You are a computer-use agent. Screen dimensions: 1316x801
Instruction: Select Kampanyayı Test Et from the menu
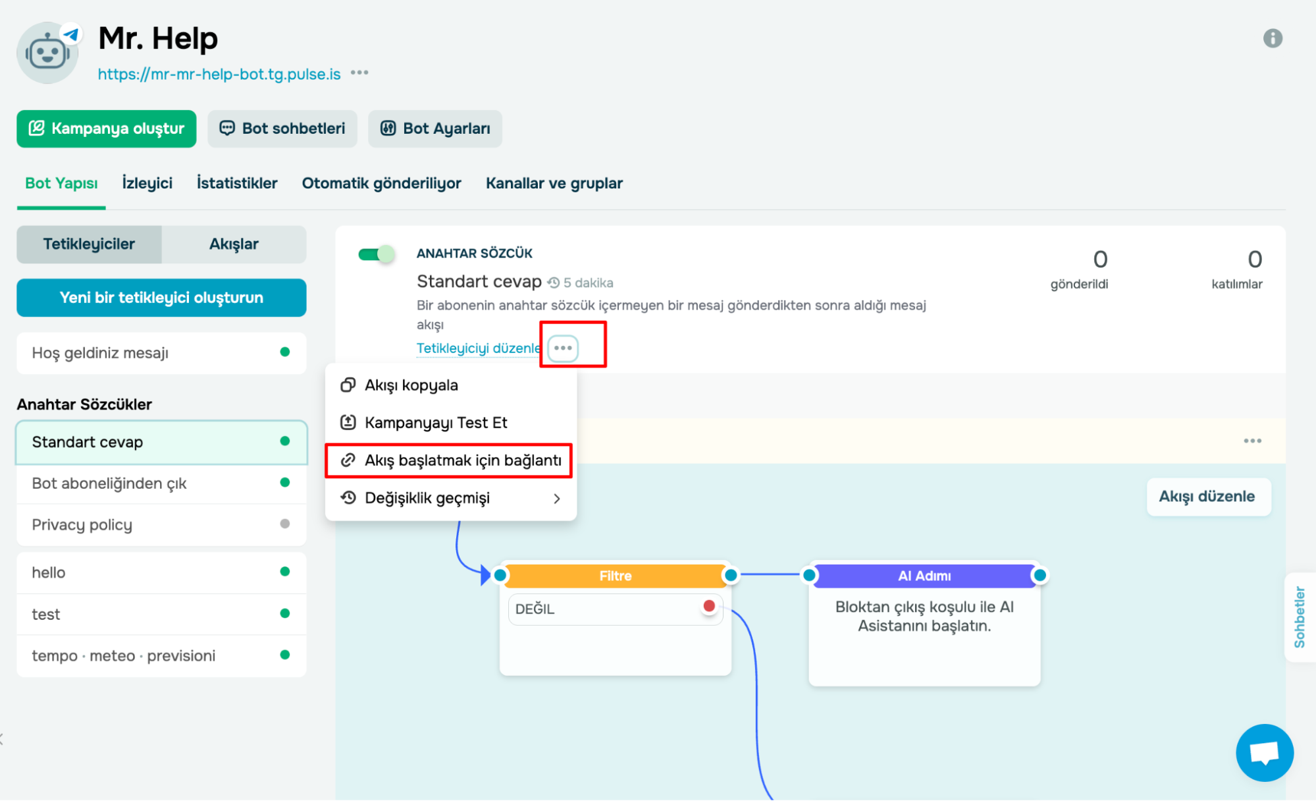pyautogui.click(x=436, y=422)
